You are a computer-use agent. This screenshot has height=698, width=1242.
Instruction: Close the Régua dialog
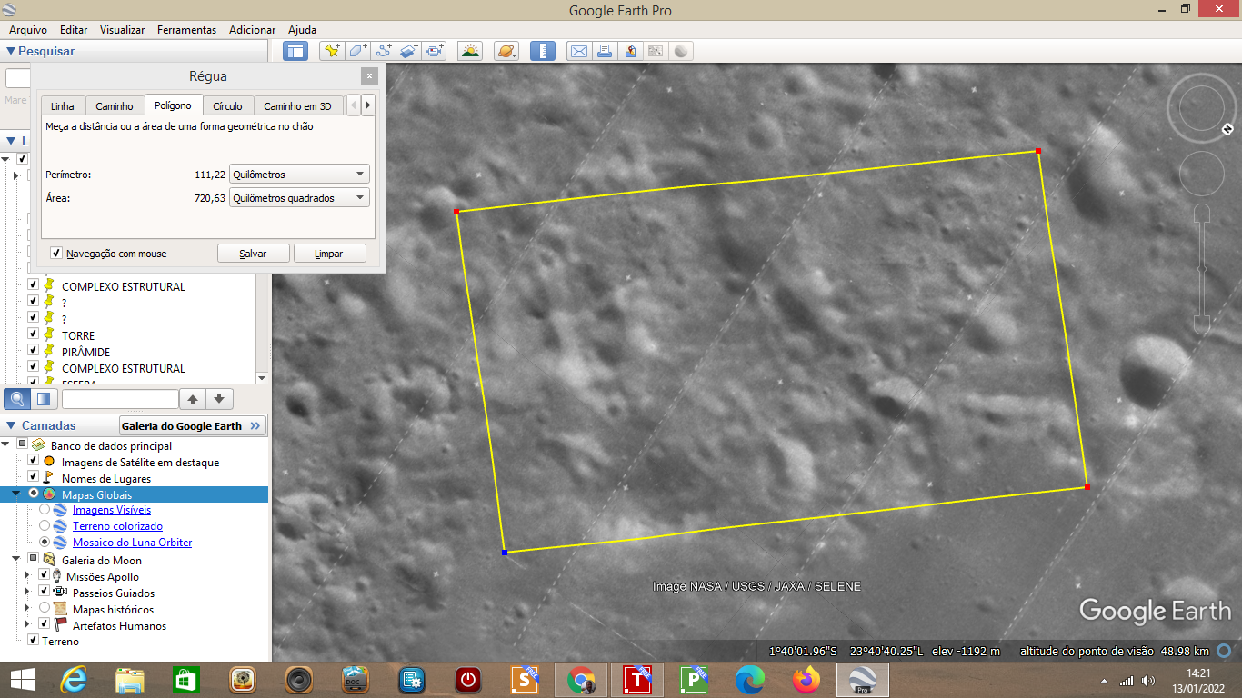368,76
